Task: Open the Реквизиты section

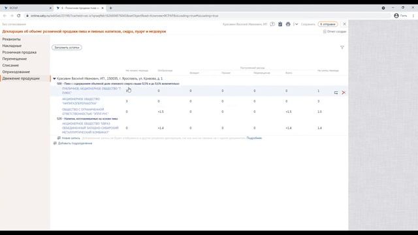Action: pos(12,39)
